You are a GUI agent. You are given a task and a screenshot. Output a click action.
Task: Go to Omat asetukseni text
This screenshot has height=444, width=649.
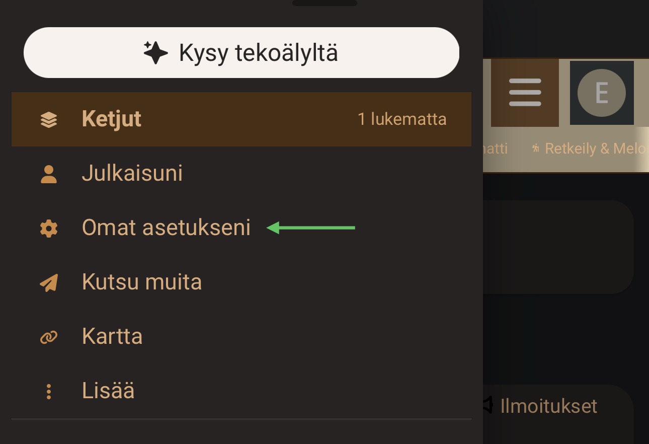pos(166,228)
